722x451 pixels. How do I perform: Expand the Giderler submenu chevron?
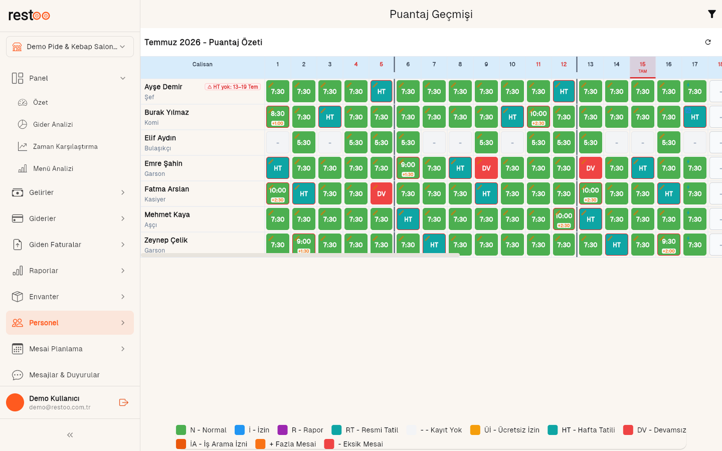click(123, 219)
